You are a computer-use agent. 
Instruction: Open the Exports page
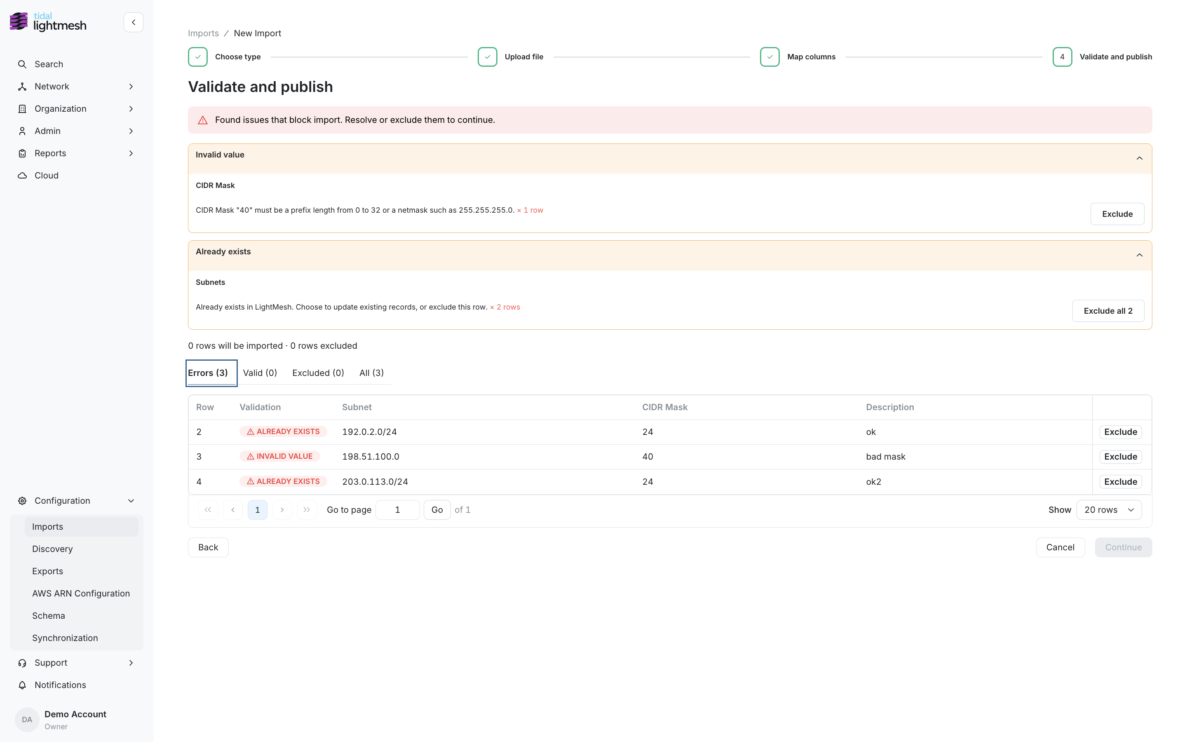pyautogui.click(x=82, y=571)
